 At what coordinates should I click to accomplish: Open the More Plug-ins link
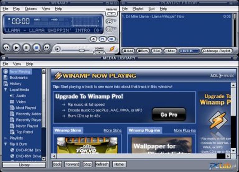click(185, 130)
